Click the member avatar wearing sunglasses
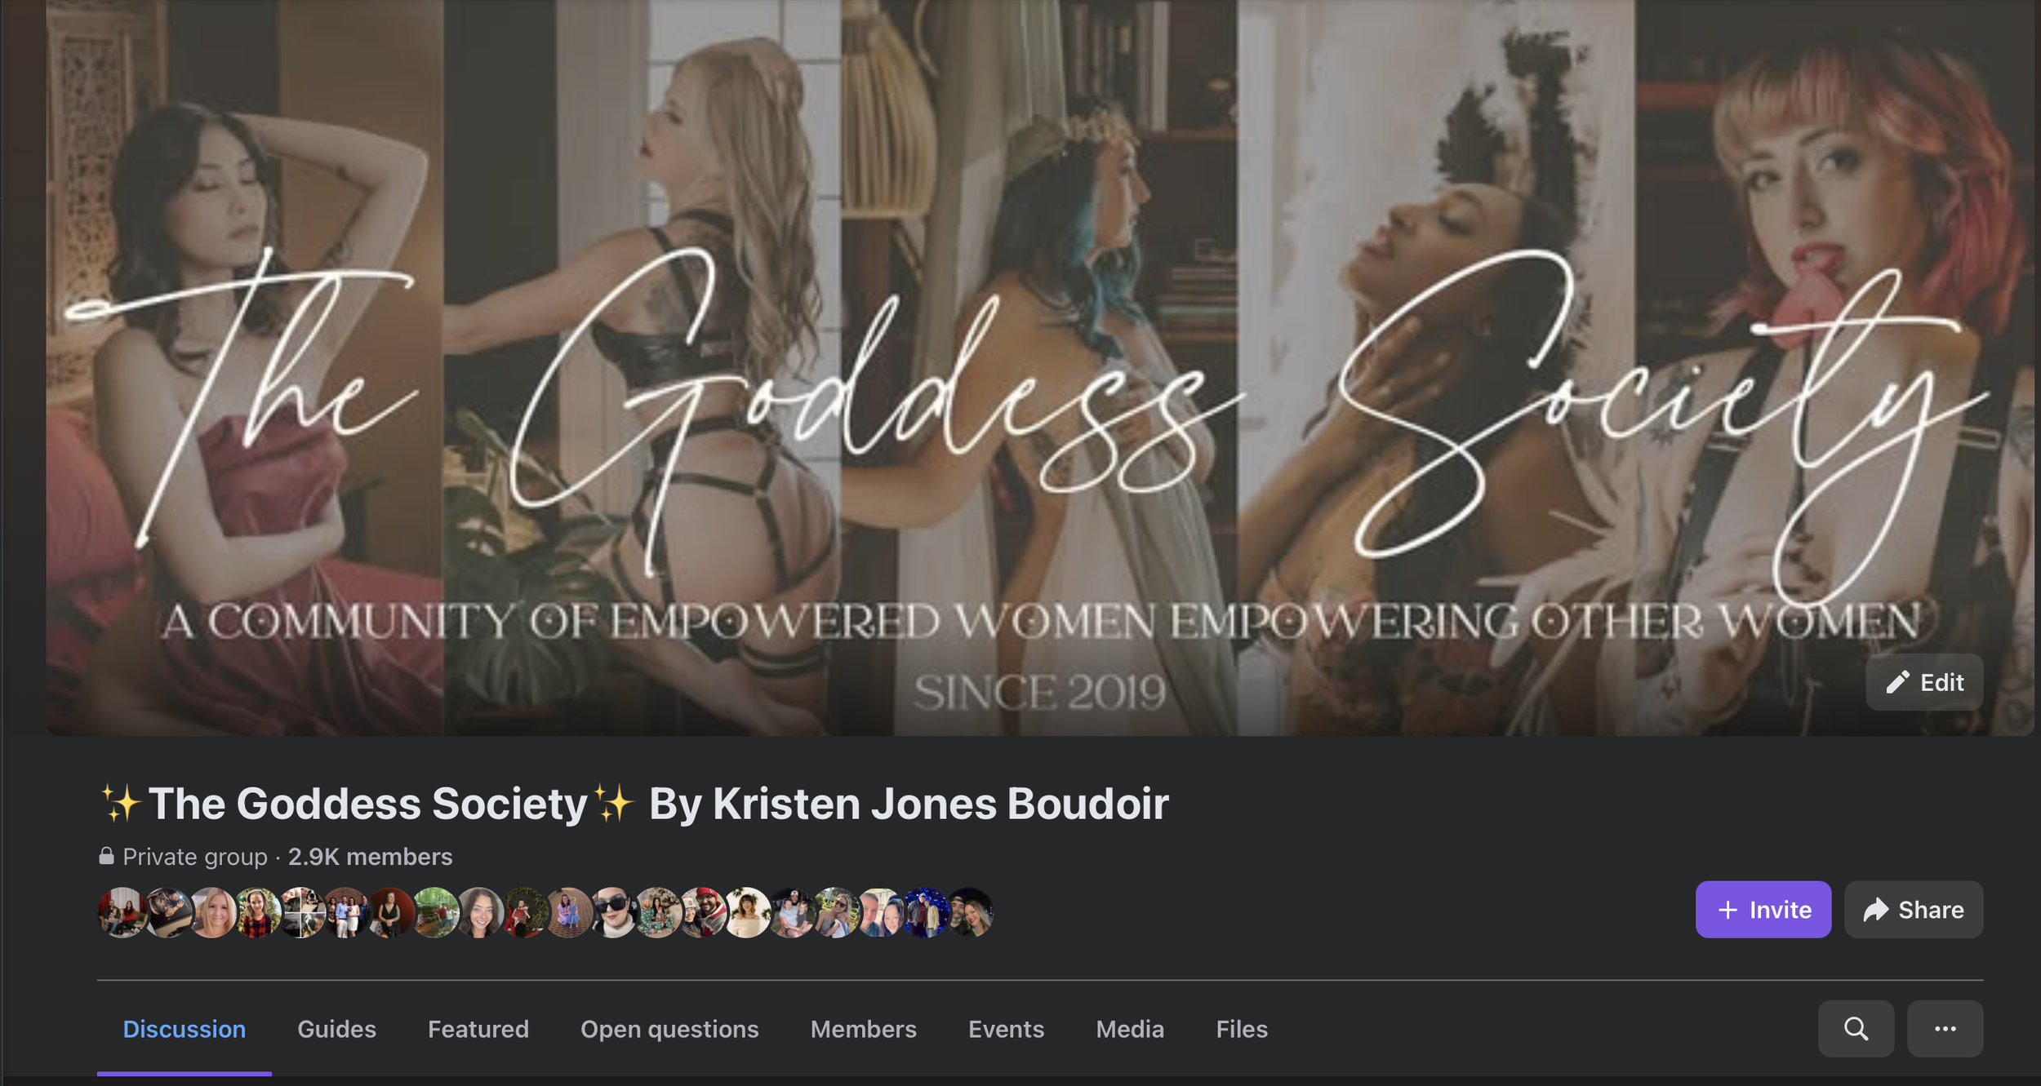The image size is (2041, 1086). coord(612,912)
